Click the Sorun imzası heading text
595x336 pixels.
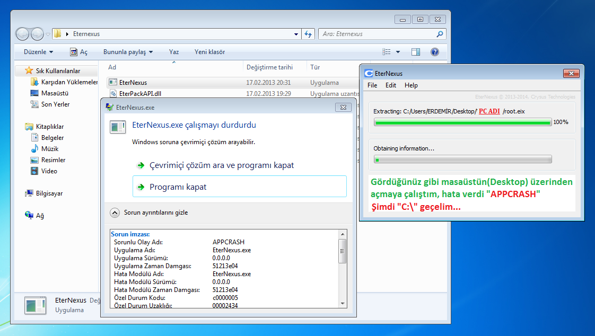130,234
